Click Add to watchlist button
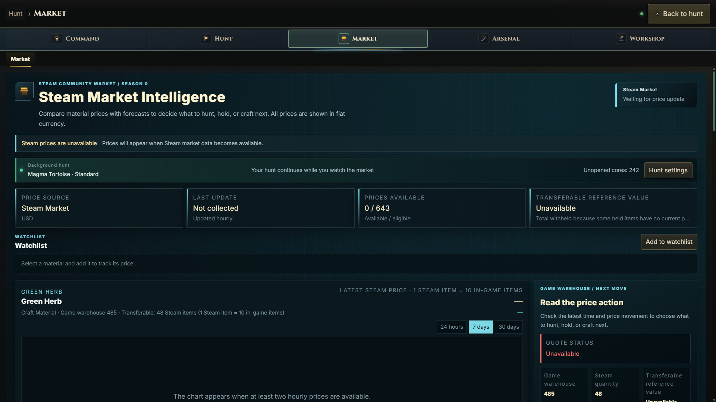 coord(669,242)
